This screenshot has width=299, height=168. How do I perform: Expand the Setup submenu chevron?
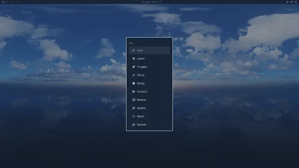click(167, 84)
